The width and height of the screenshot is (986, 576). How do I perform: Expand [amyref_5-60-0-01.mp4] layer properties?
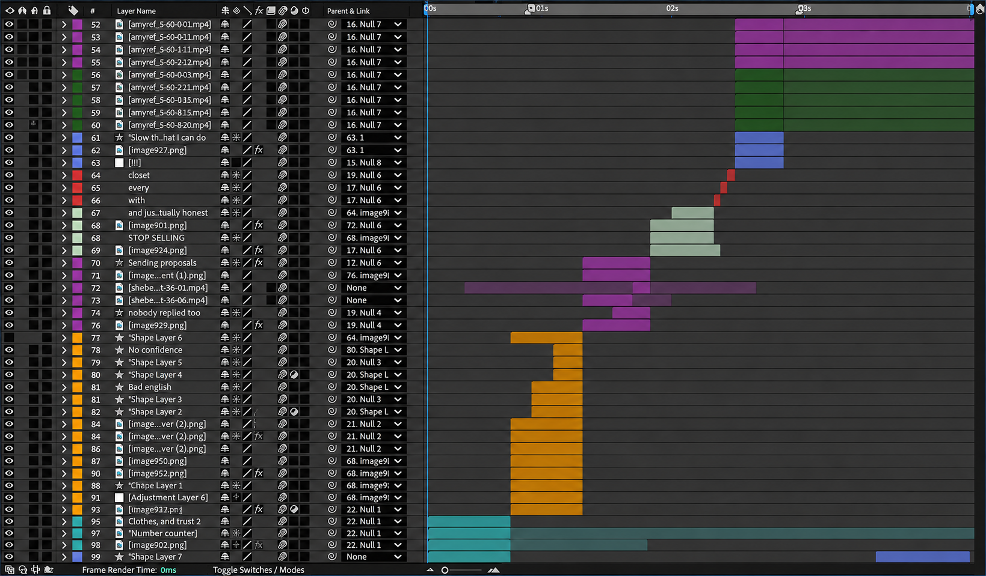coord(64,24)
